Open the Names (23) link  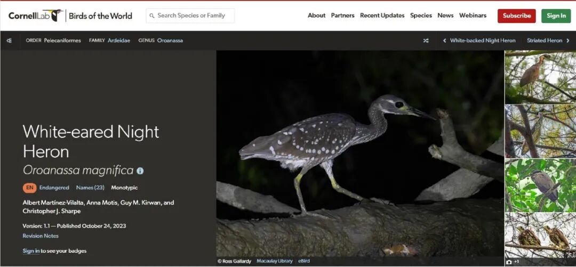[x=90, y=188]
